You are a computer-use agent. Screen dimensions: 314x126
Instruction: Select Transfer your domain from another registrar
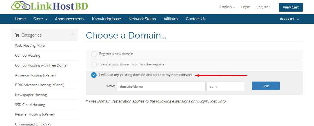(94, 65)
